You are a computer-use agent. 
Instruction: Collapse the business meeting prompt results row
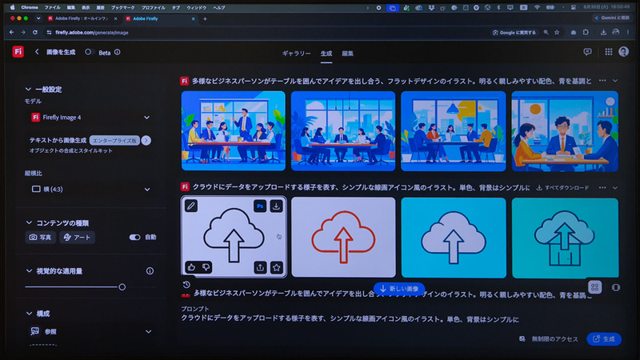coord(615,81)
